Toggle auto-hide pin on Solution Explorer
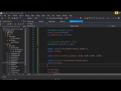Image resolution: width=121 pixels, height=91 pixels. [x=23, y=21]
